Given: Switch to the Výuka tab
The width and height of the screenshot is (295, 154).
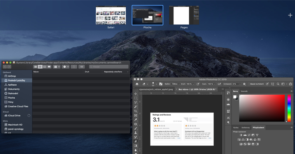Looking at the screenshot, I should [x=236, y=128].
